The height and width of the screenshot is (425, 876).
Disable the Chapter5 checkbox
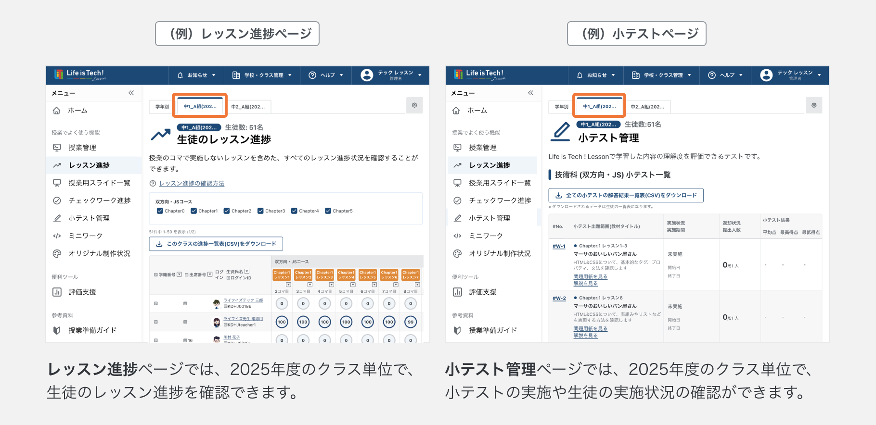(x=328, y=211)
